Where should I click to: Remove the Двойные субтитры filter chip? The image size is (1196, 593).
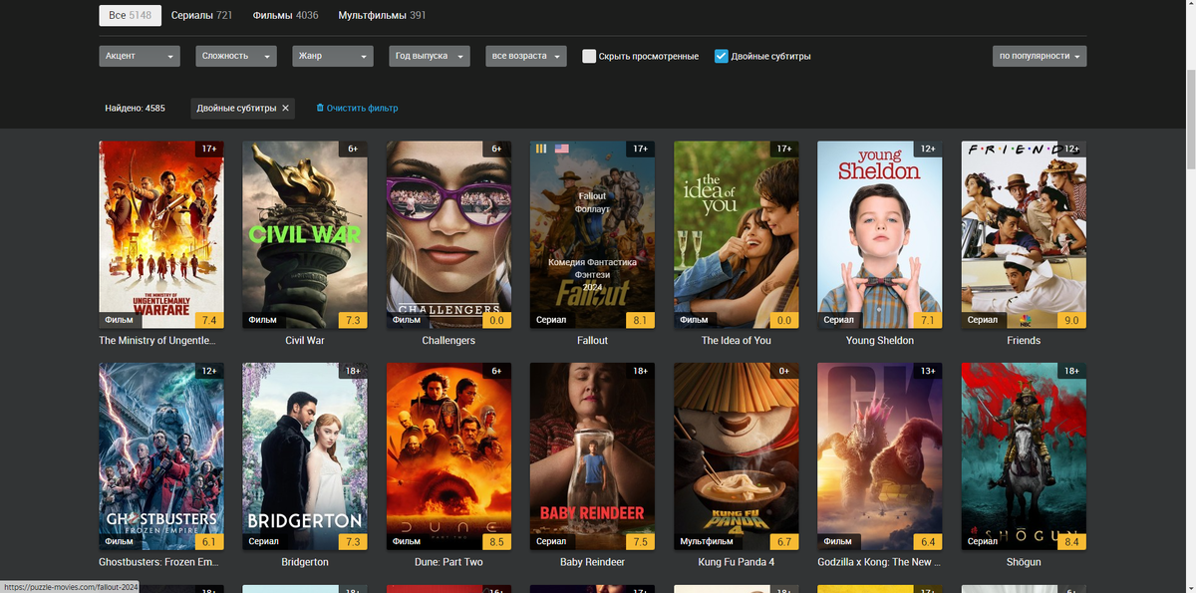pos(285,108)
